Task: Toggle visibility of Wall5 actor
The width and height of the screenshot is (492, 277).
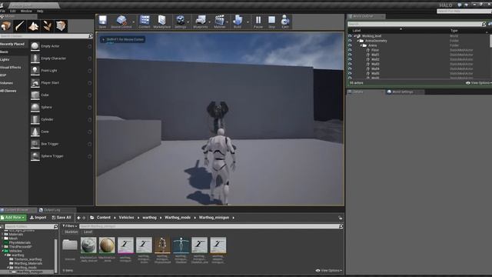Action: tap(350, 74)
